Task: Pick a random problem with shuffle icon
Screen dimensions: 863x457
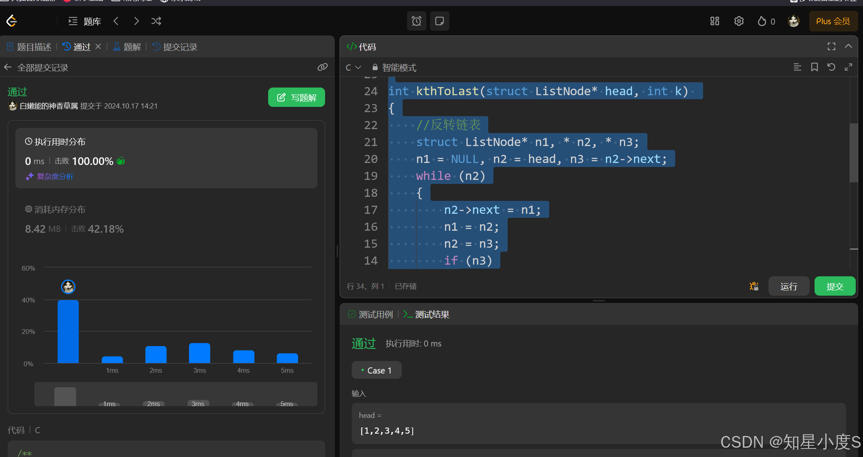Action: (x=156, y=21)
